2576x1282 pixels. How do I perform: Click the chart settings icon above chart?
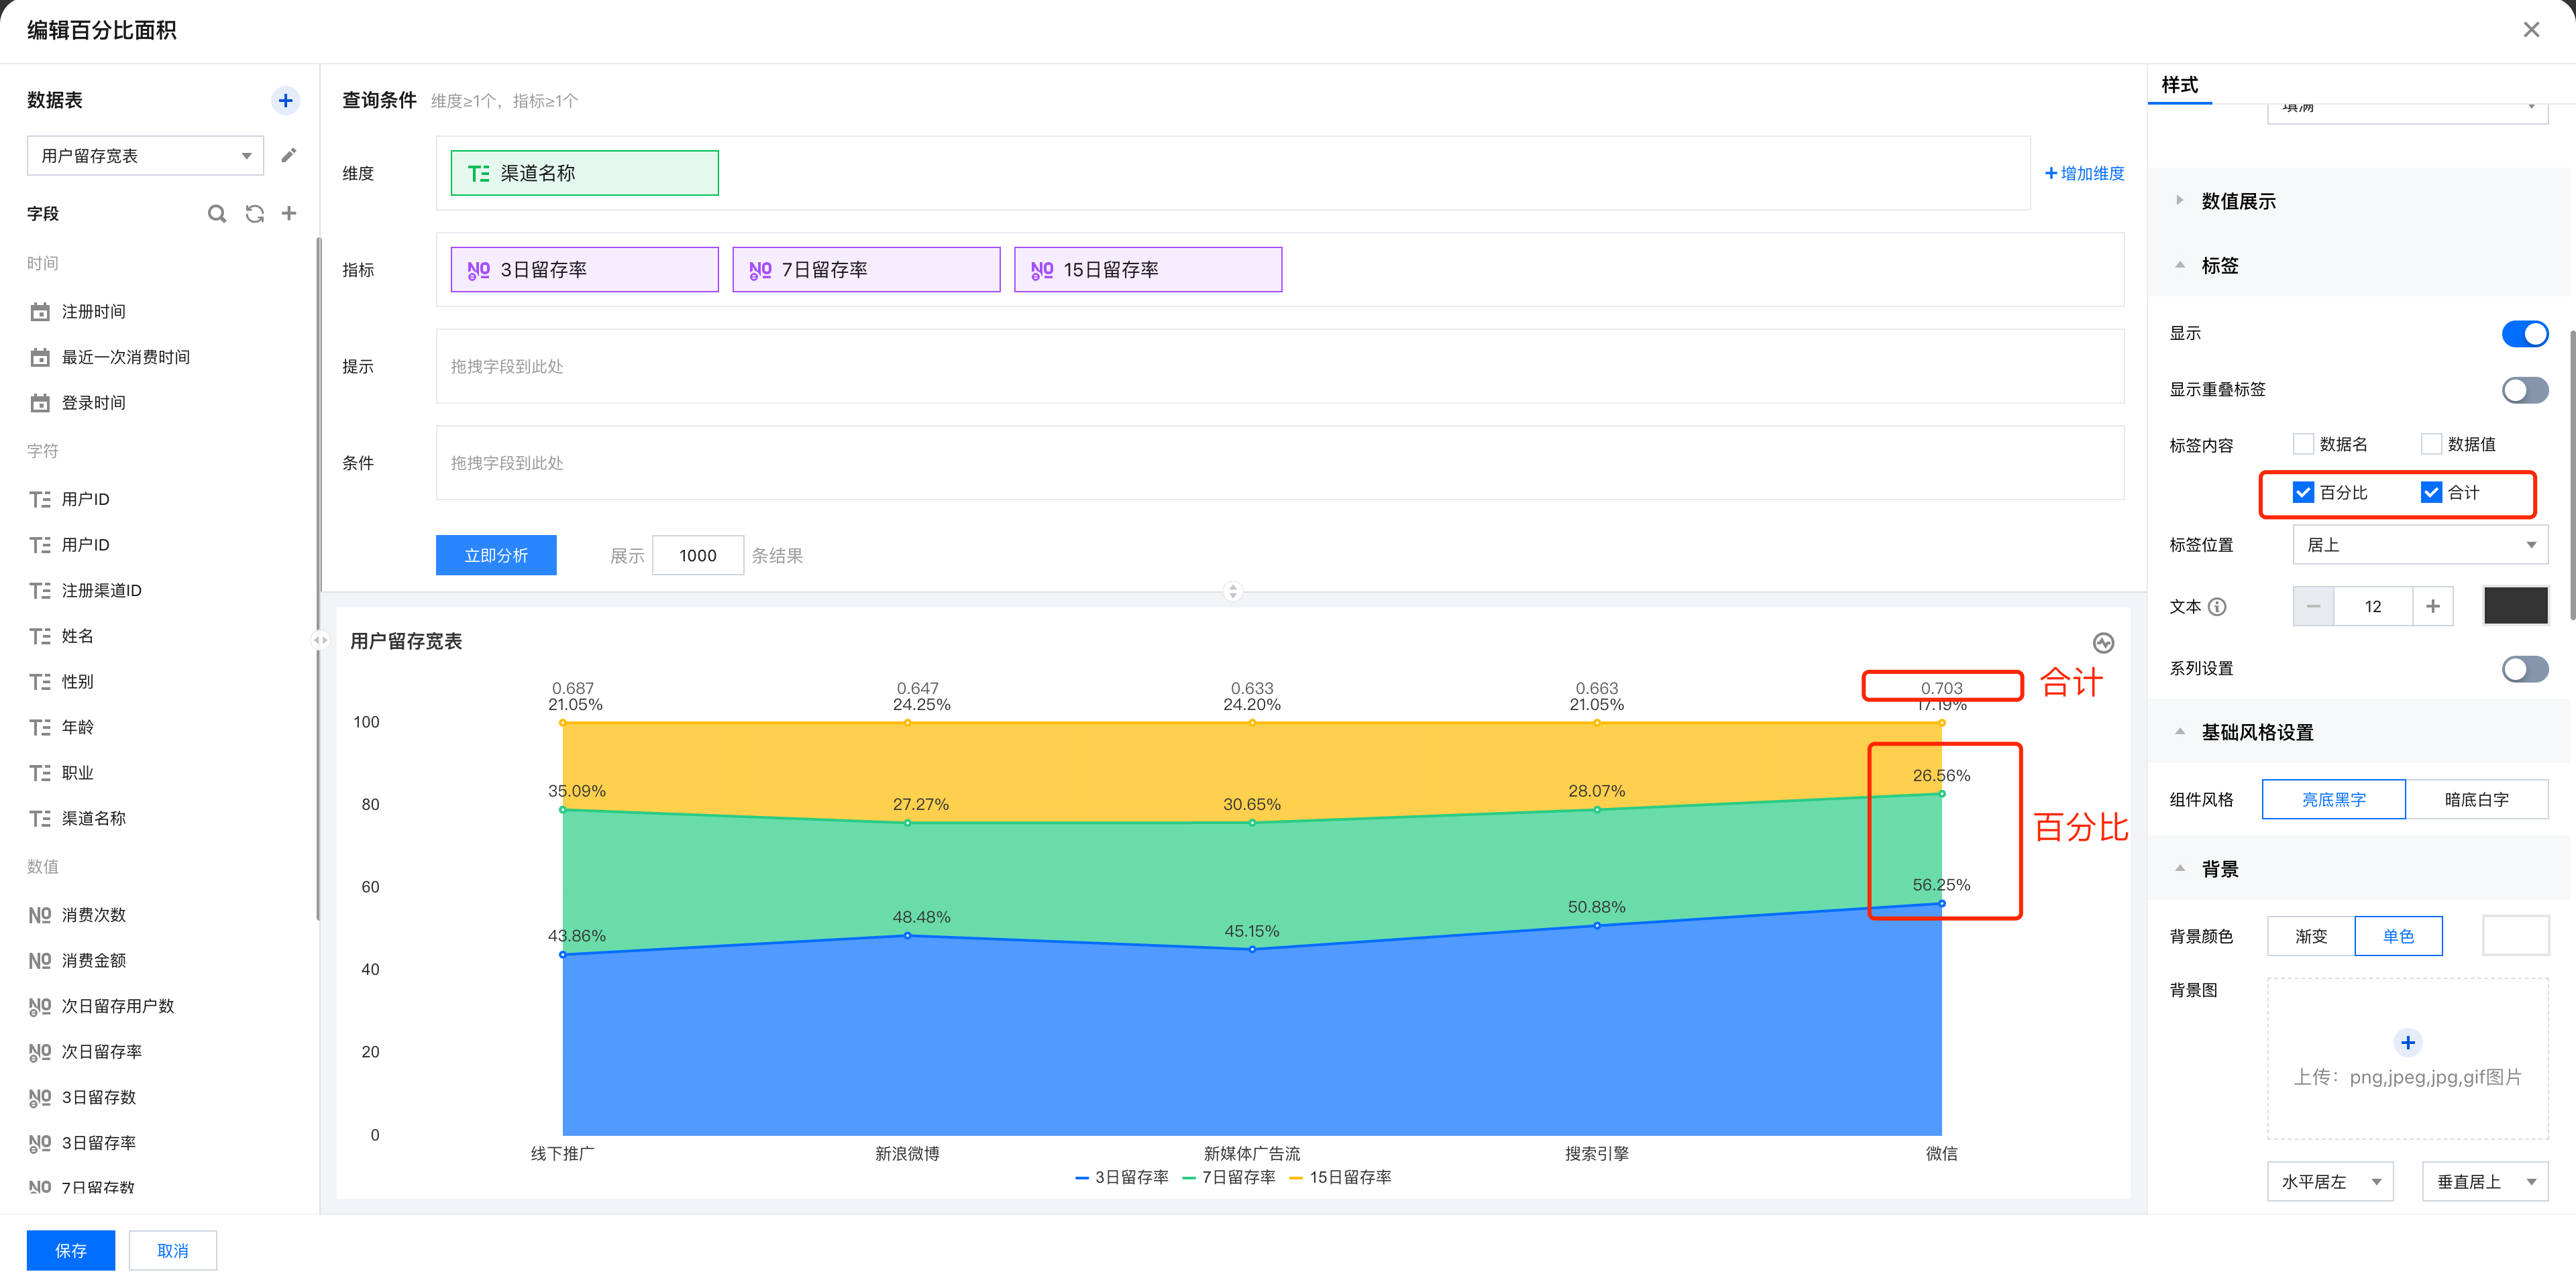click(x=2103, y=642)
